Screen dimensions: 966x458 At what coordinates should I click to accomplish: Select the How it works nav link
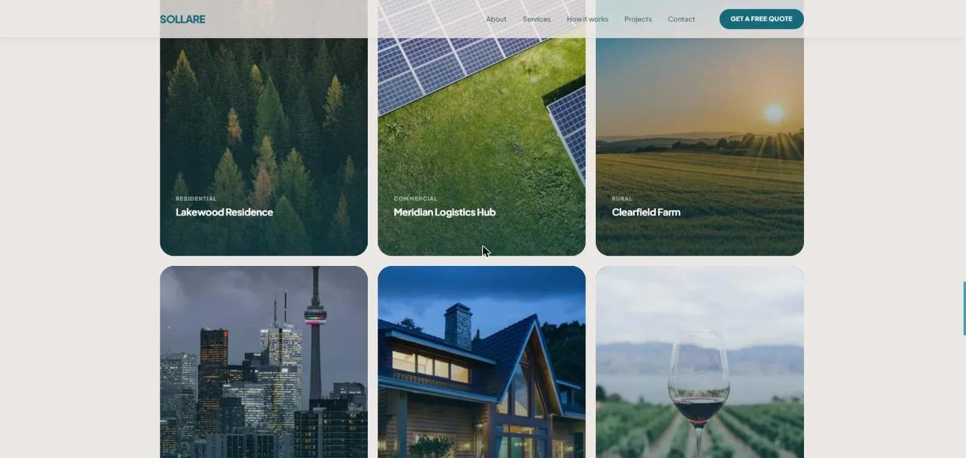tap(587, 19)
